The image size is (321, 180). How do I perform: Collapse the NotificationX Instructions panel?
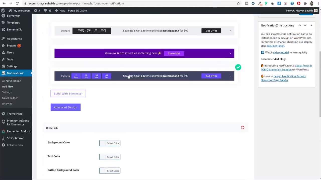311,25
